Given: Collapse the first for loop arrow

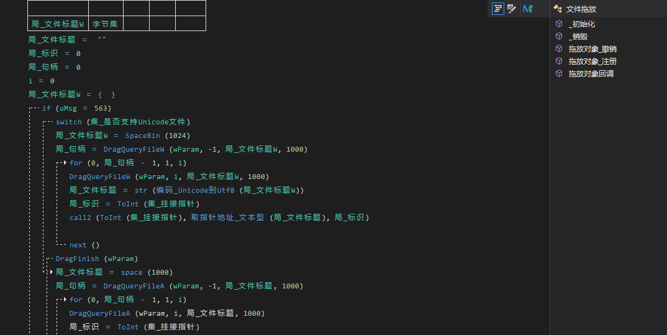Looking at the screenshot, I should point(65,163).
